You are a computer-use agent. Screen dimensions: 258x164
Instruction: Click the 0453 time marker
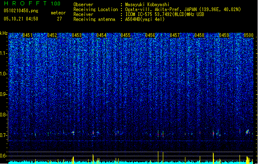click(77, 35)
